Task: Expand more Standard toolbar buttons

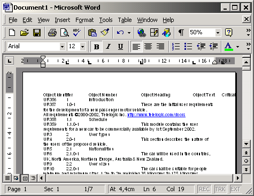Action: [248, 33]
